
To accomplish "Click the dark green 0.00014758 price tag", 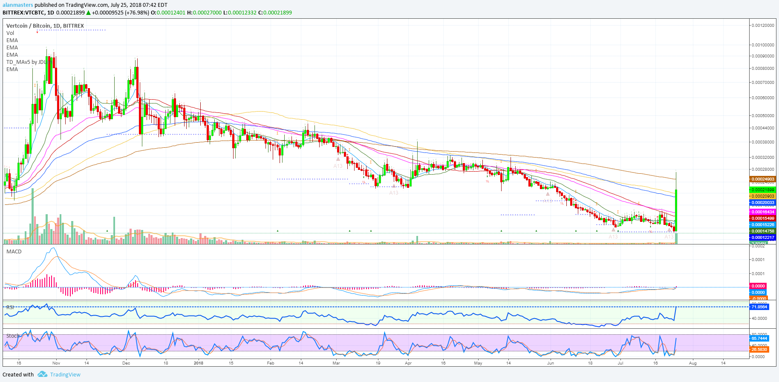I will pos(762,231).
